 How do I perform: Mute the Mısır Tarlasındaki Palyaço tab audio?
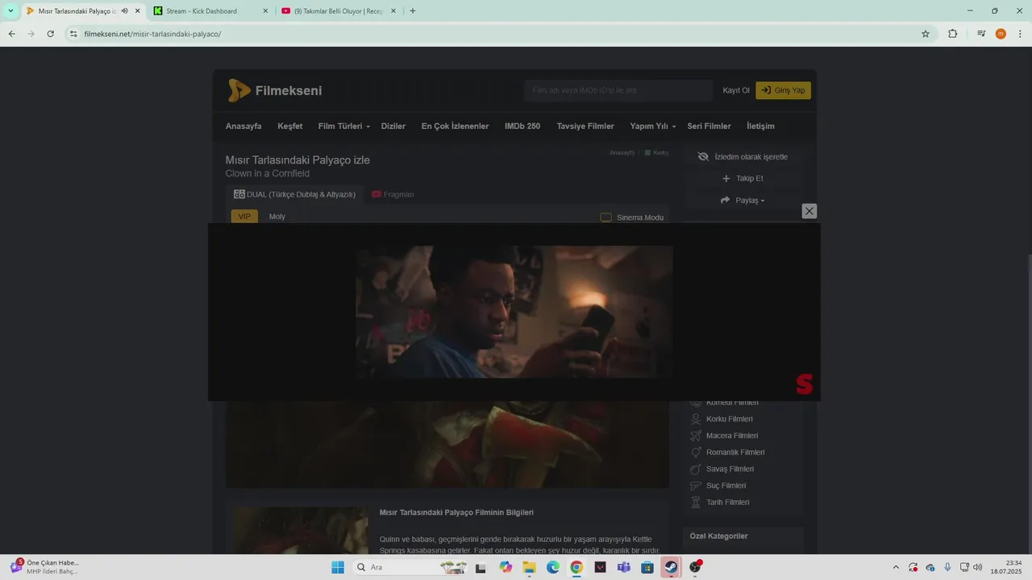point(125,11)
